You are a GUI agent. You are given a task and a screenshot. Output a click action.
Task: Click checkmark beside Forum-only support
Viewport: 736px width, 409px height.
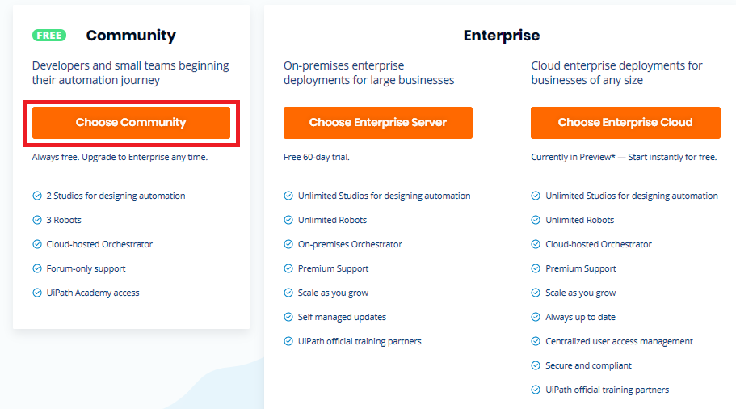[37, 268]
